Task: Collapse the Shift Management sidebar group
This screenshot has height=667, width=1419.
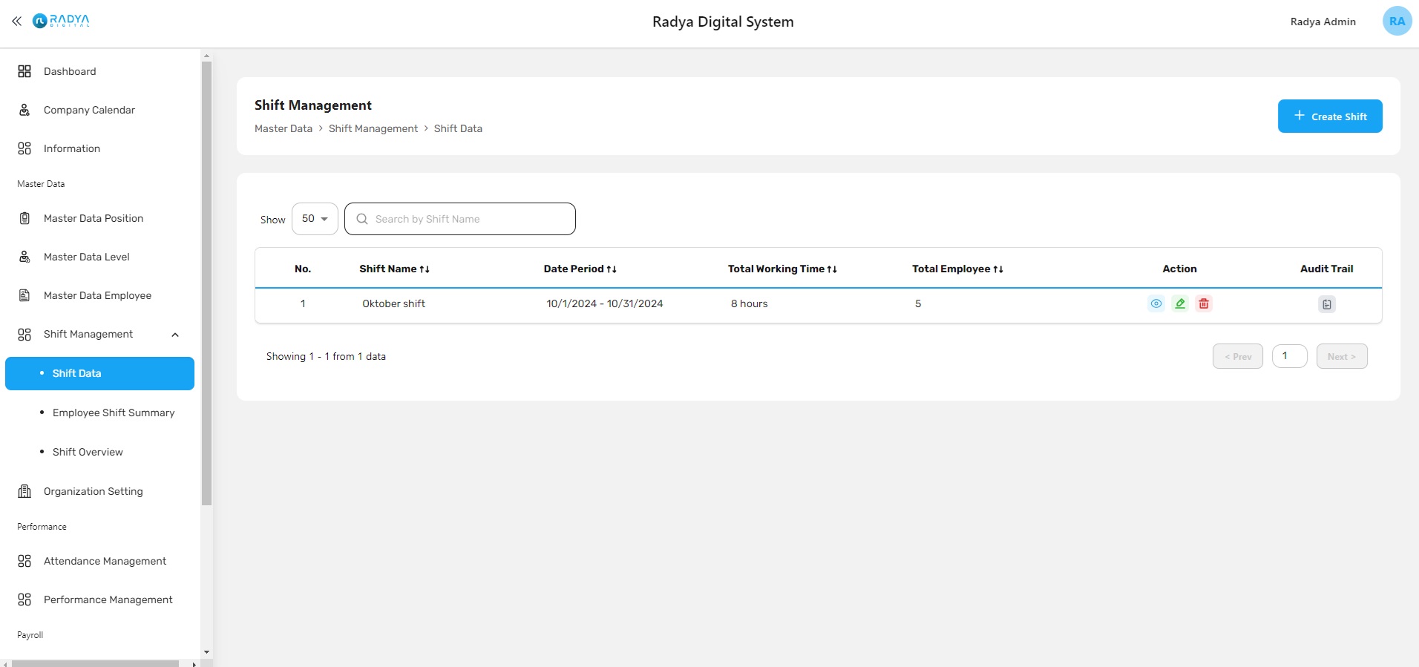Action: 175,335
